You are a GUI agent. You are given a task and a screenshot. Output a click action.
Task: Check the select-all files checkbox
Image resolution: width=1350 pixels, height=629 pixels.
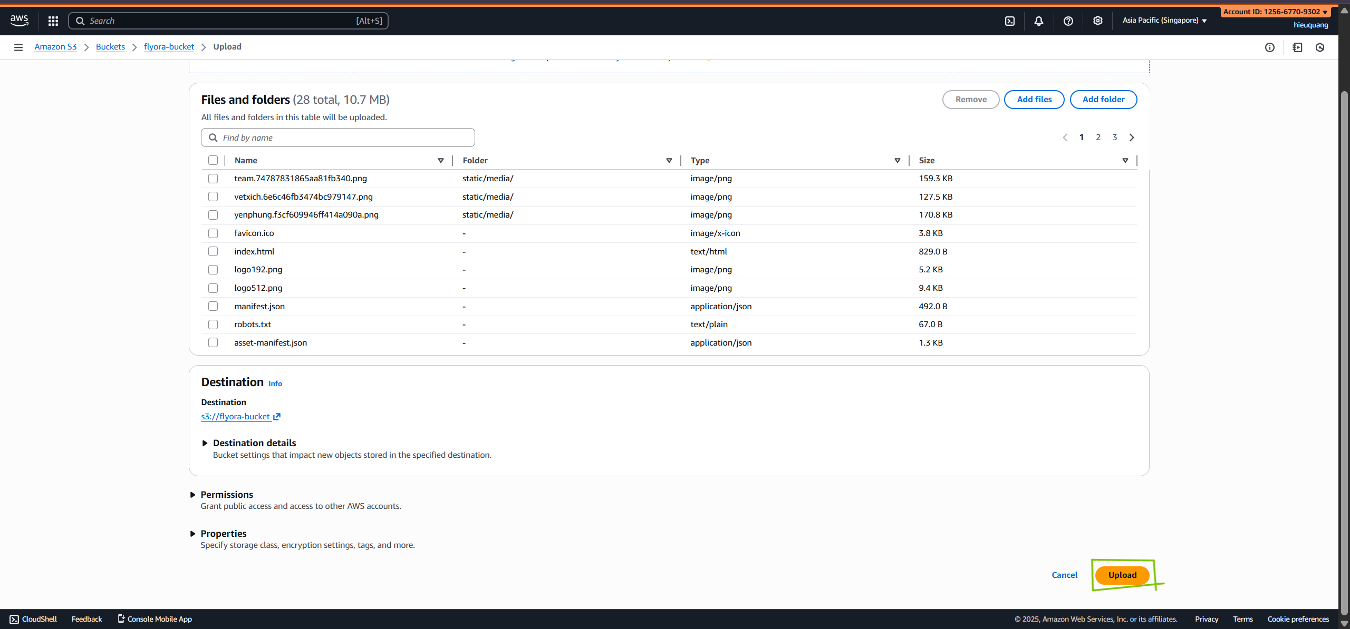coord(213,160)
